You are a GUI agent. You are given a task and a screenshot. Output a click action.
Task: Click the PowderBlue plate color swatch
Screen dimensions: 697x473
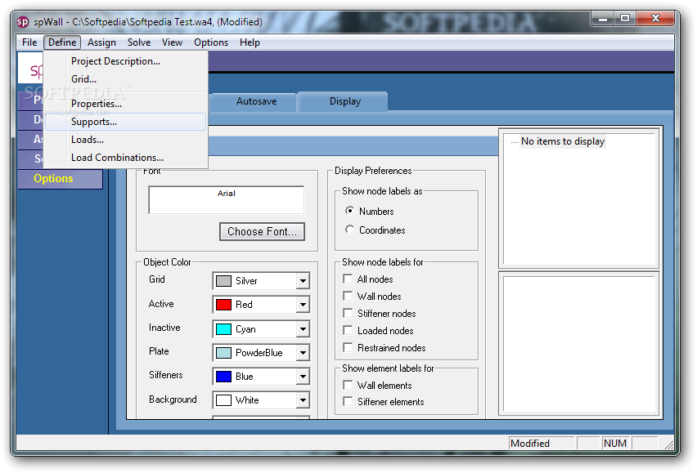pos(223,353)
